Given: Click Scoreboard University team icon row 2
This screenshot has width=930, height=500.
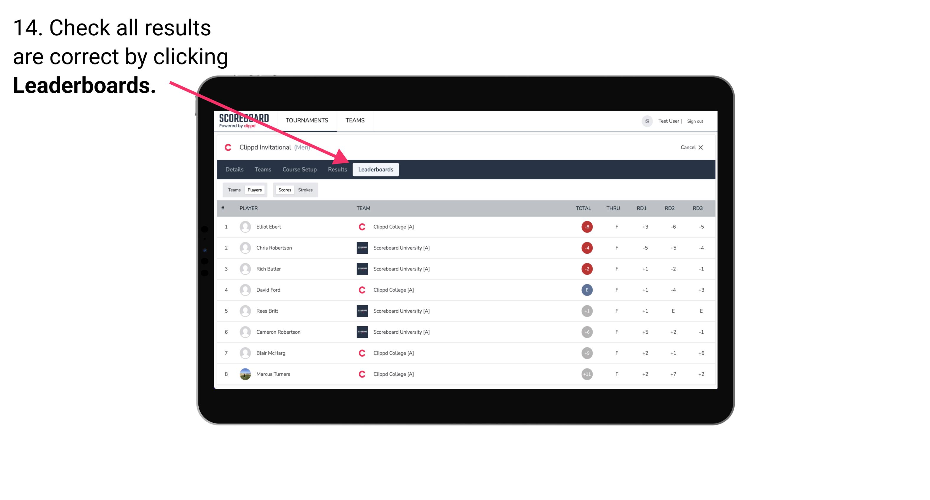Looking at the screenshot, I should 360,247.
